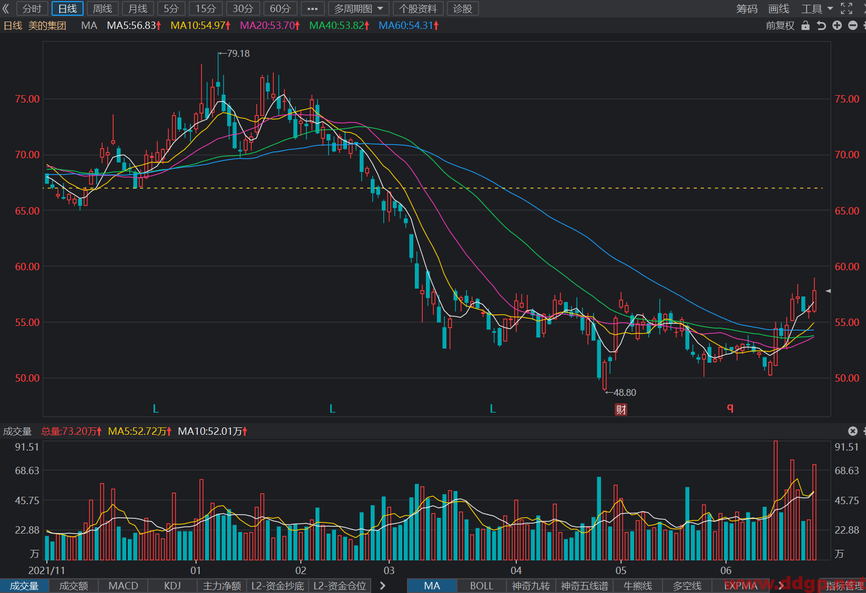The height and width of the screenshot is (593, 866).
Task: Click the 诊股 diagnosis button
Action: coord(463,8)
